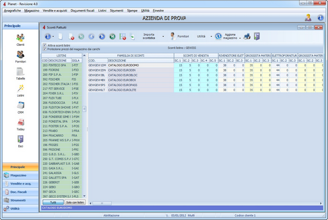The width and height of the screenshot is (328, 220).
Task: Click the Esci door icon in sidebar
Action: 20,139
